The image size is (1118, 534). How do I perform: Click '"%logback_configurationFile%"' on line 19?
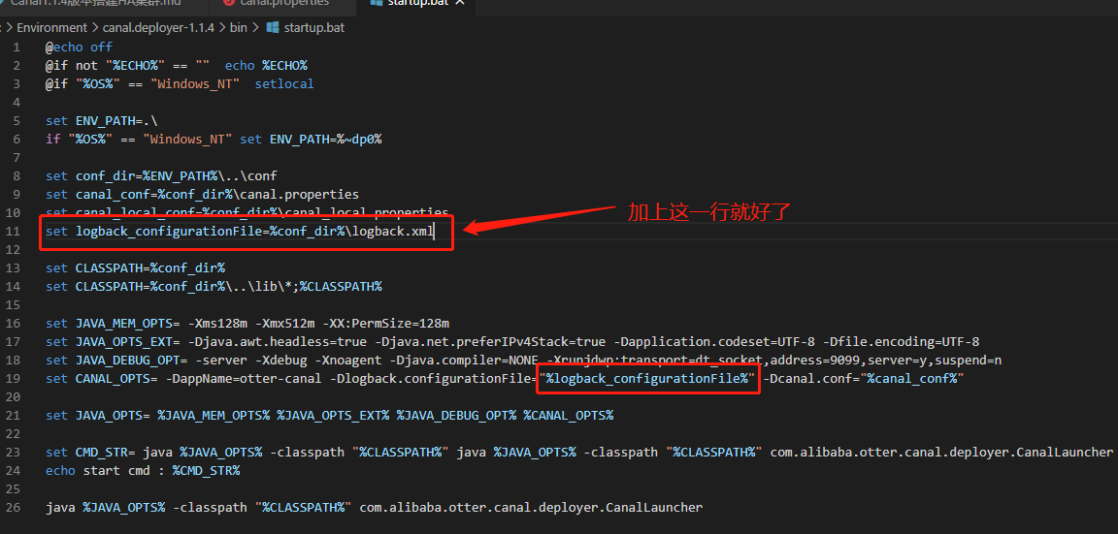647,378
